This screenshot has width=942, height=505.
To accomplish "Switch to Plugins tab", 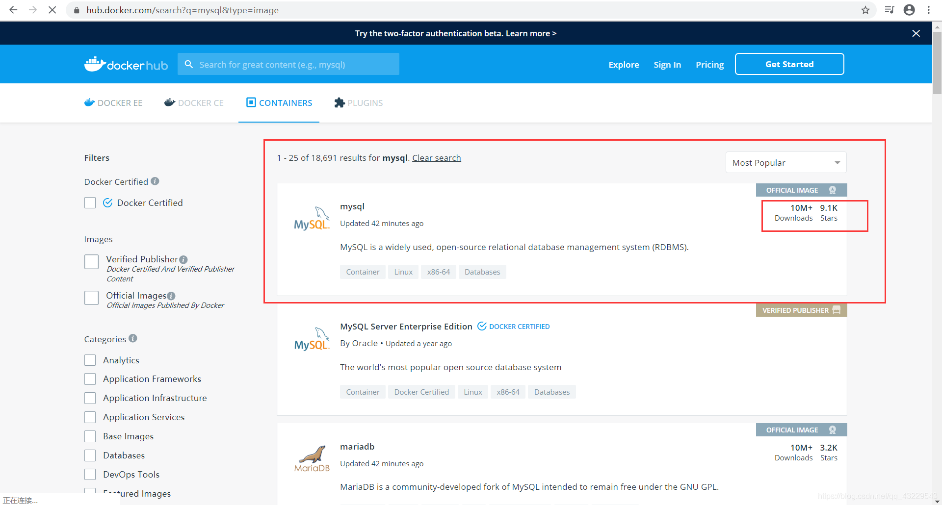I will click(359, 103).
